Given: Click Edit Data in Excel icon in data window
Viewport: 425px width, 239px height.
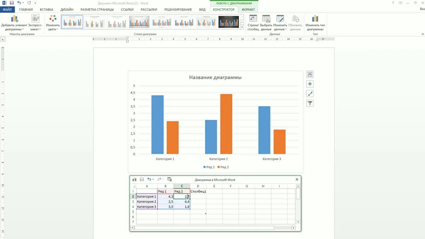Looking at the screenshot, I should click(170, 180).
